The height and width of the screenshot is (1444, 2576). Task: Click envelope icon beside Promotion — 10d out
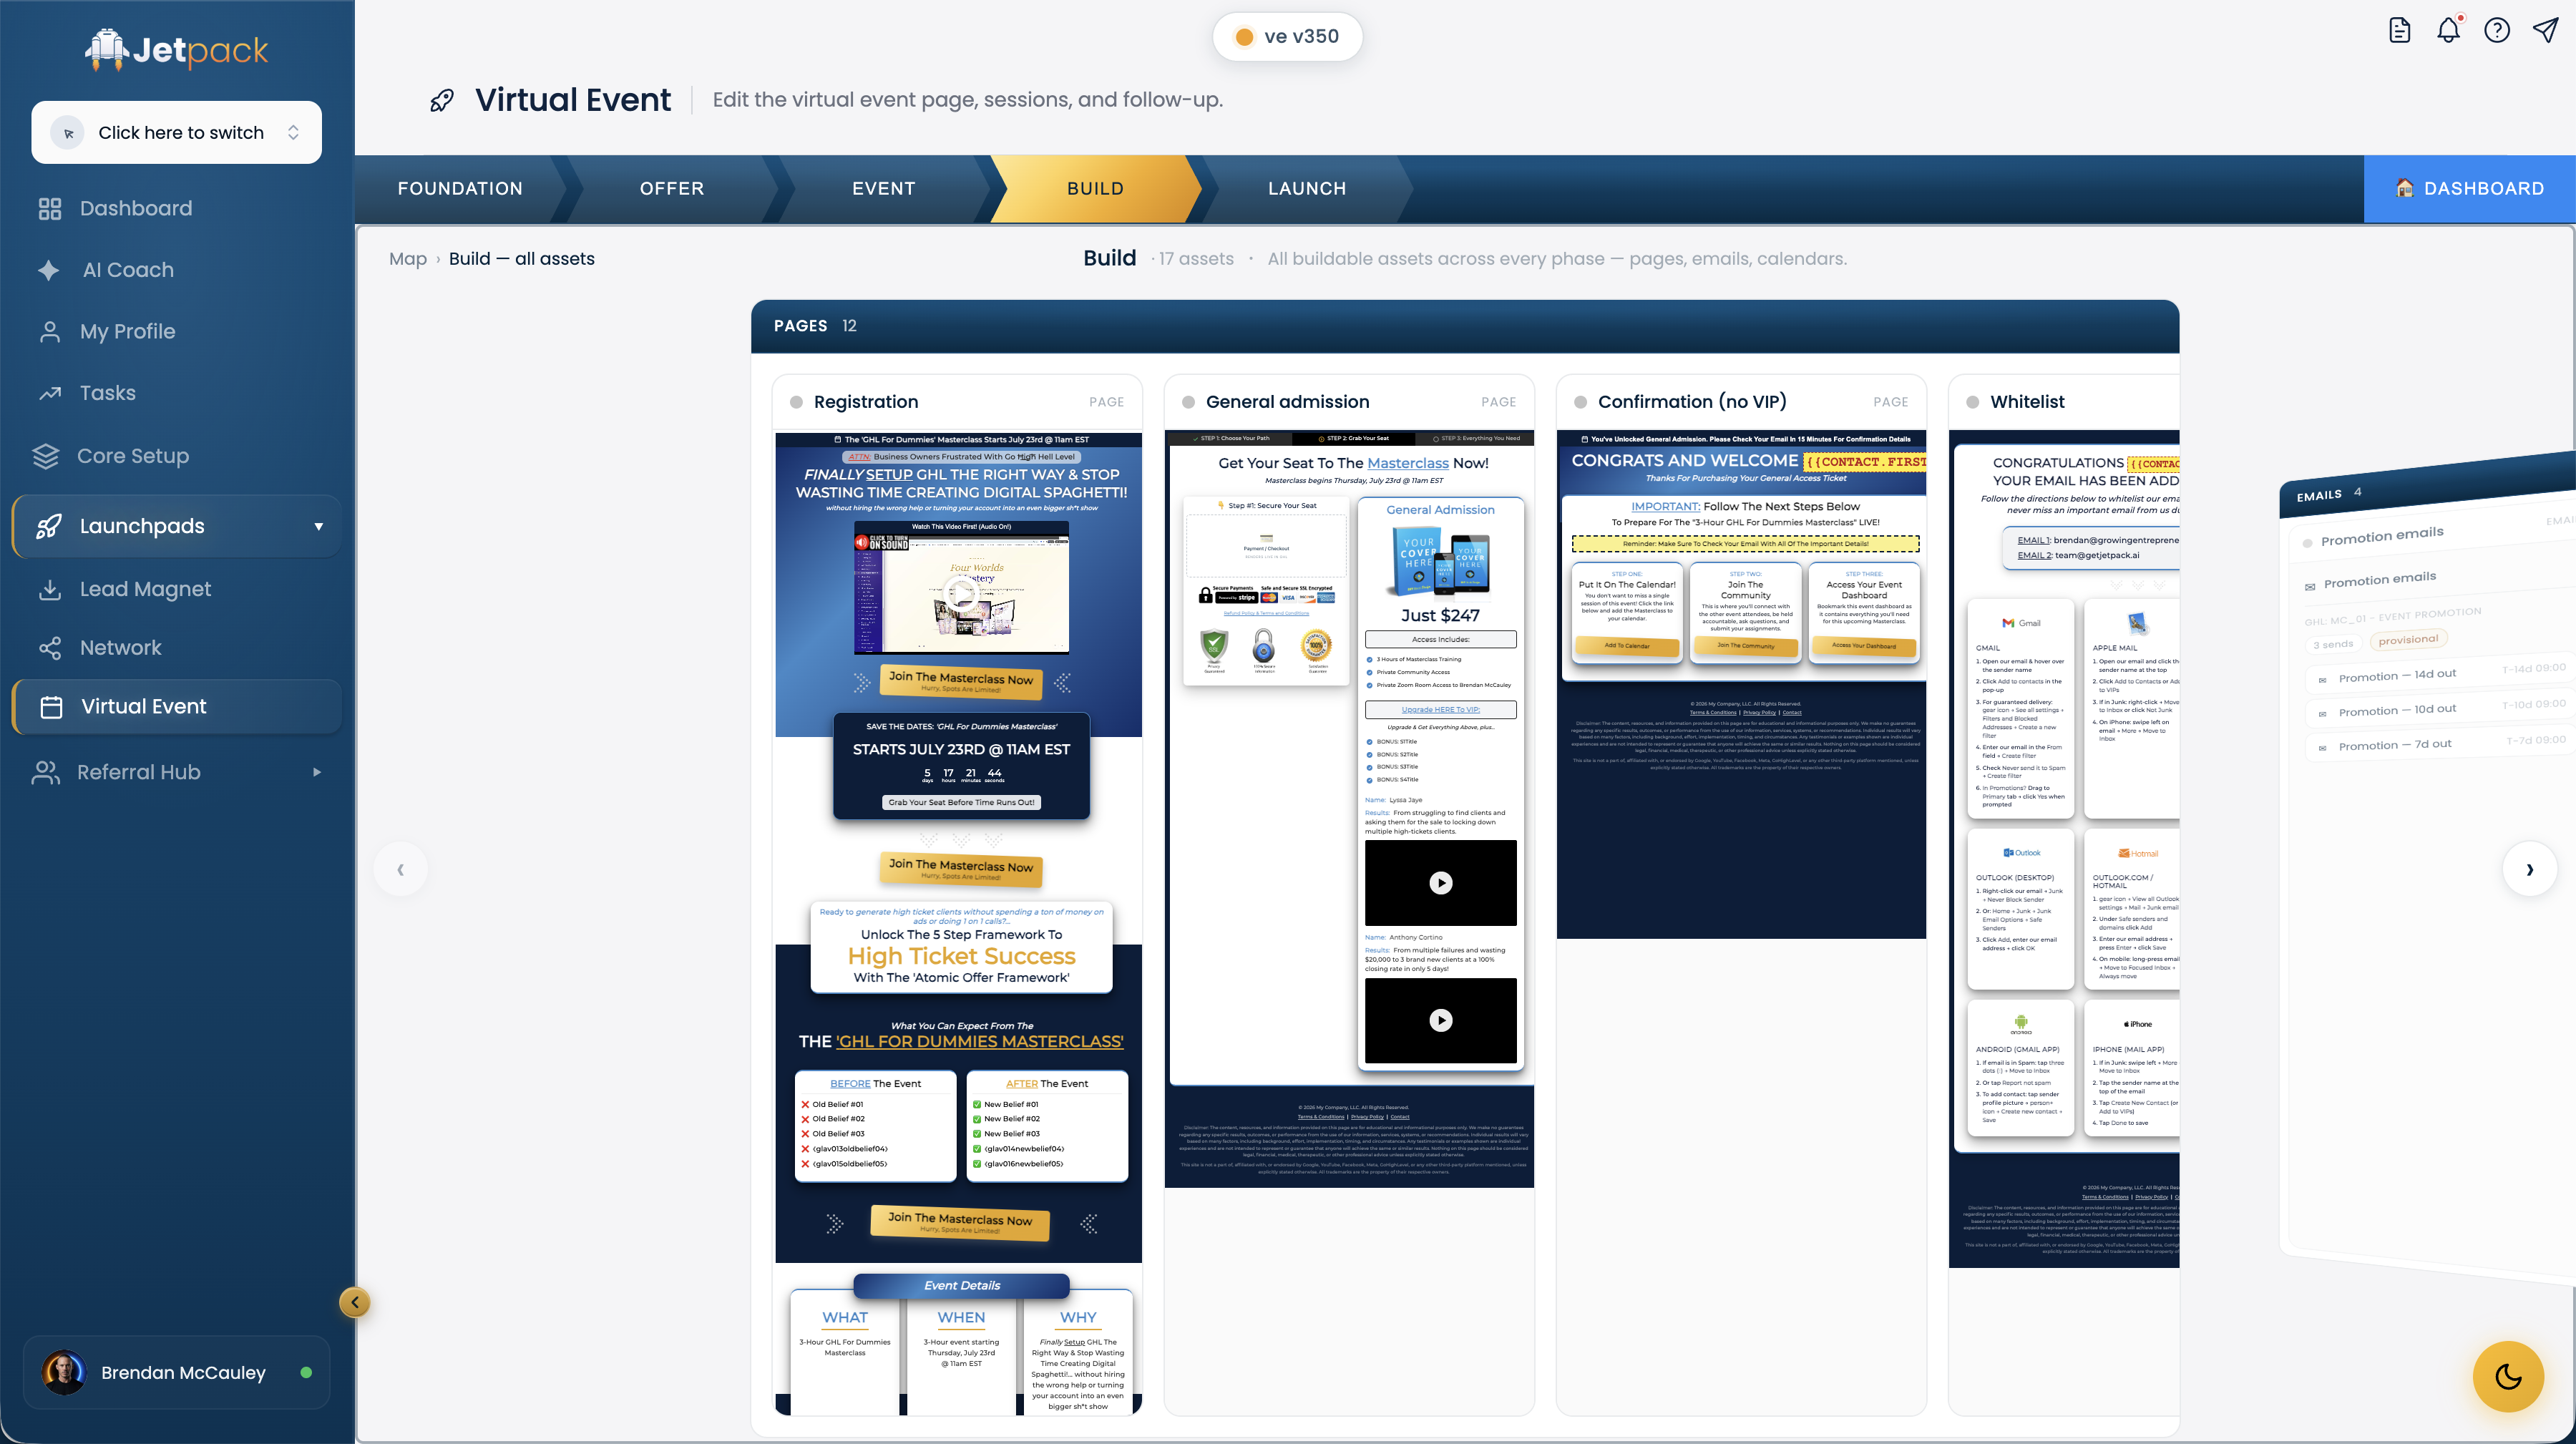2322,714
